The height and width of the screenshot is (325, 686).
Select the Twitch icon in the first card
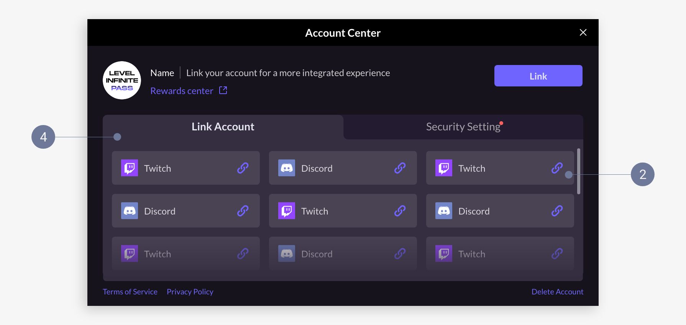[x=129, y=168]
